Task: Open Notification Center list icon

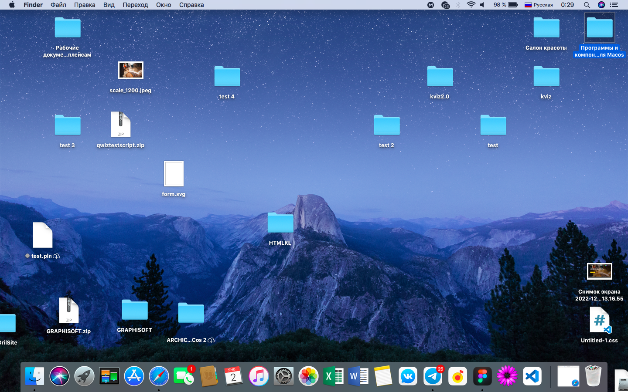Action: click(x=614, y=5)
